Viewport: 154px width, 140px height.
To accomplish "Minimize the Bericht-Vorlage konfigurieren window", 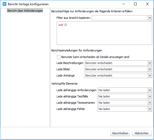I will click(124, 4).
